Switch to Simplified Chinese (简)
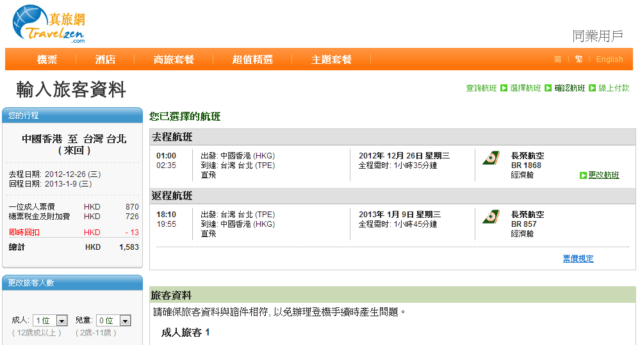The width and height of the screenshot is (640, 345). tap(557, 59)
